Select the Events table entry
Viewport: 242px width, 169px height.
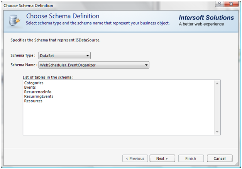30,88
